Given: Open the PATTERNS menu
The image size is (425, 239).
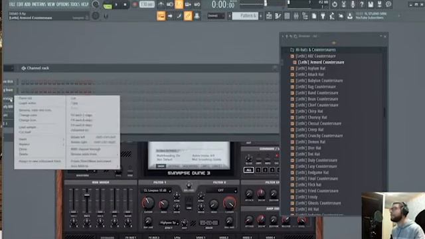Looking at the screenshot, I should 39,5.
